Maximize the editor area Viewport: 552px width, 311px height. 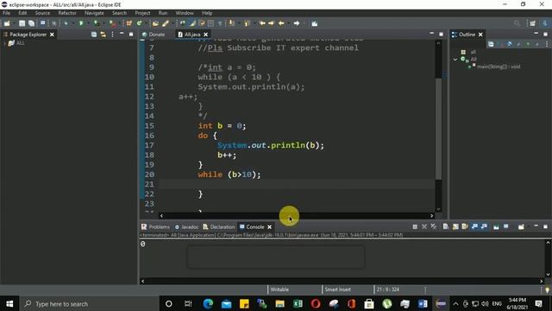(x=441, y=35)
